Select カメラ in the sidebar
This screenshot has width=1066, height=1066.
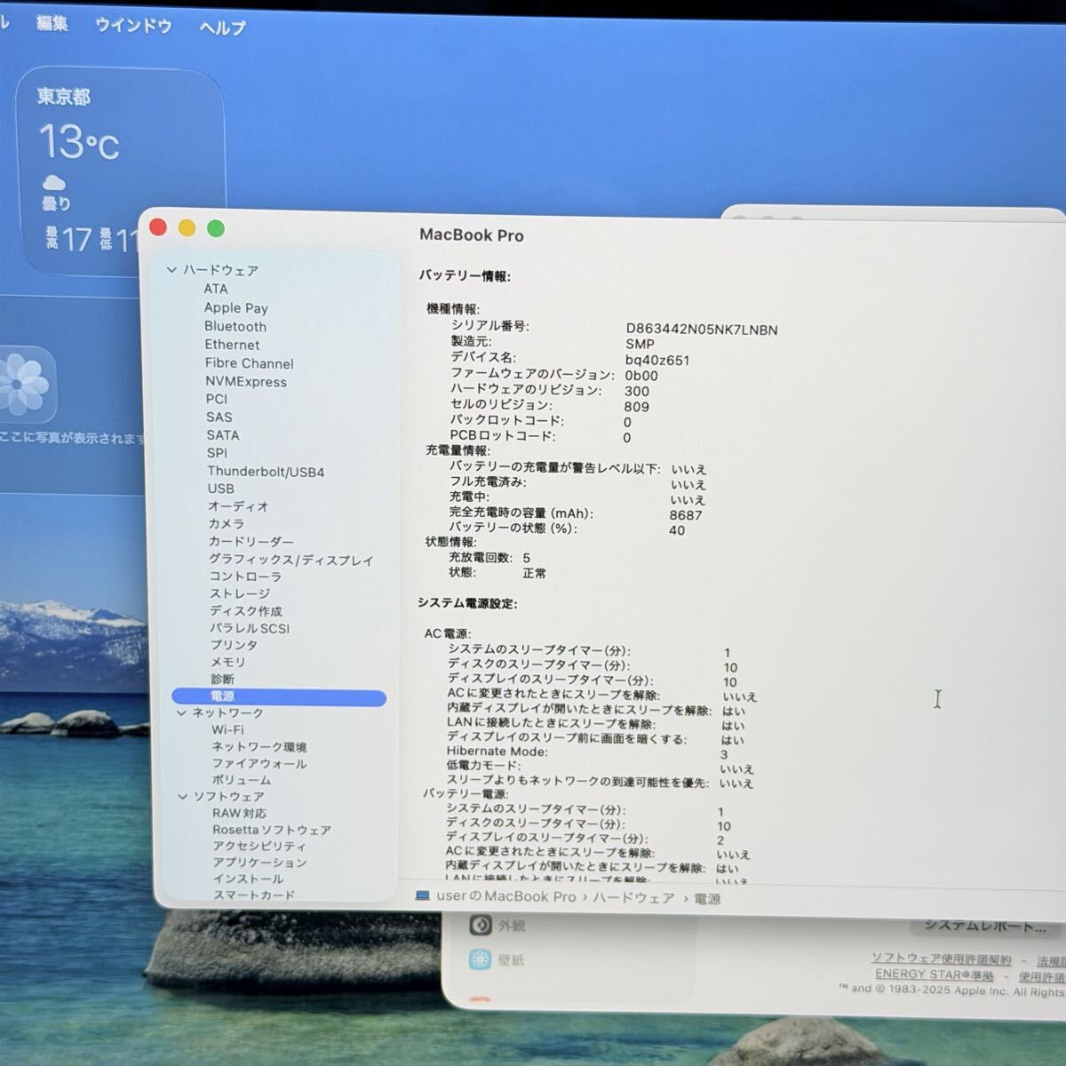tap(227, 524)
